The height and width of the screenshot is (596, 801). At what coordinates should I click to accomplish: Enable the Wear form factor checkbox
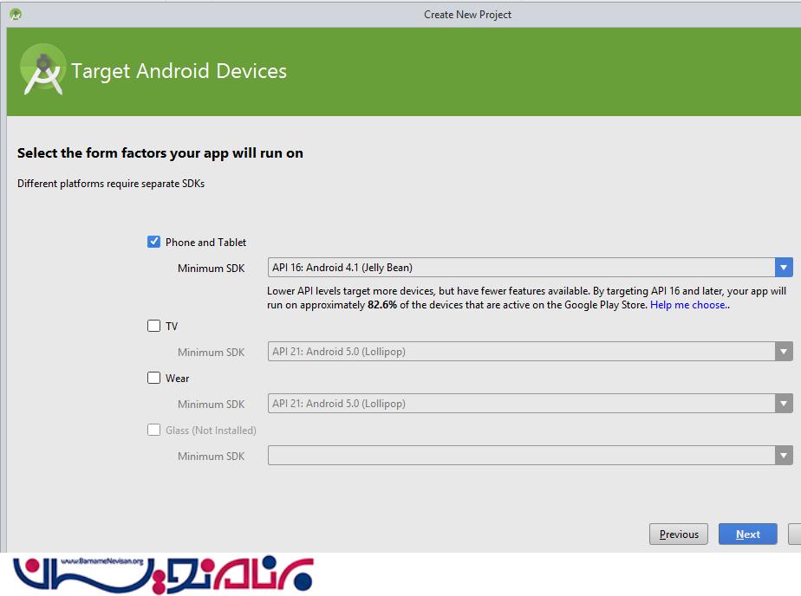154,378
